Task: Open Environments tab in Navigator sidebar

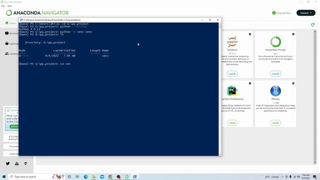Action: [11, 33]
